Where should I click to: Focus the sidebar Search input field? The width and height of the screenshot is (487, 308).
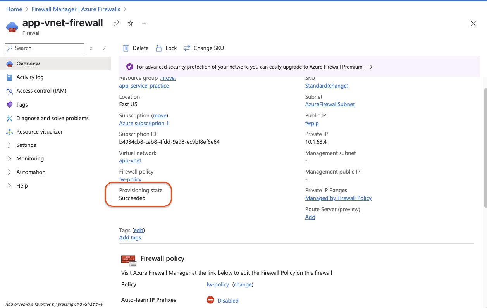pos(44,48)
